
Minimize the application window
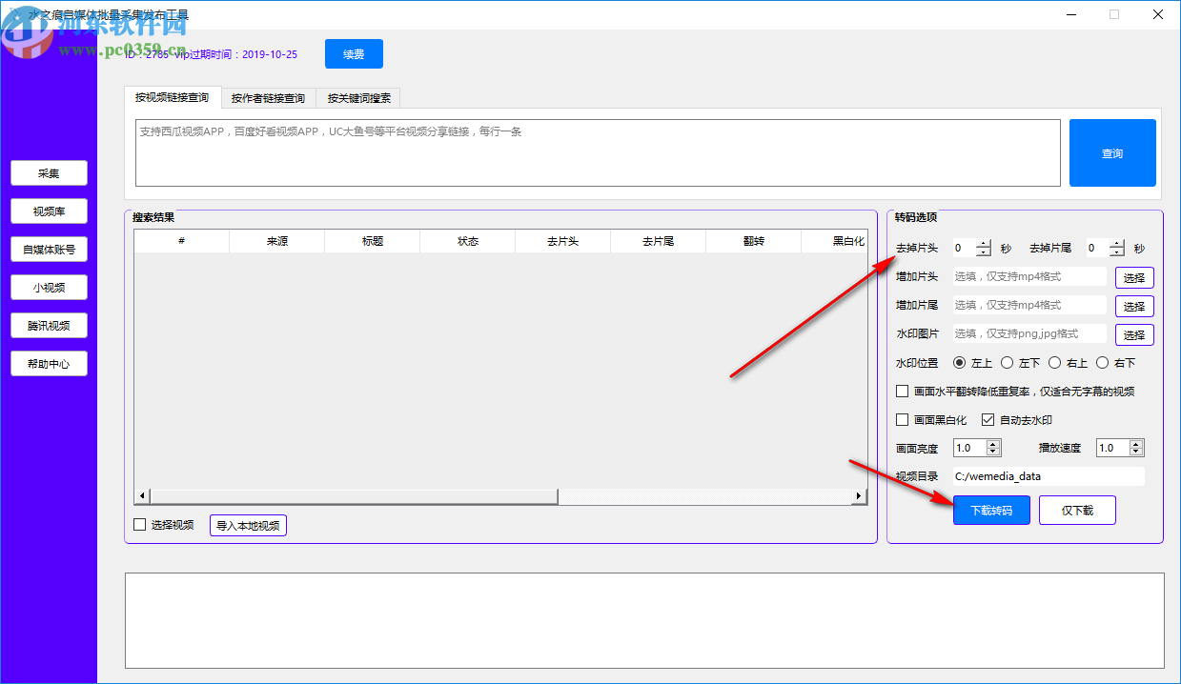1070,14
